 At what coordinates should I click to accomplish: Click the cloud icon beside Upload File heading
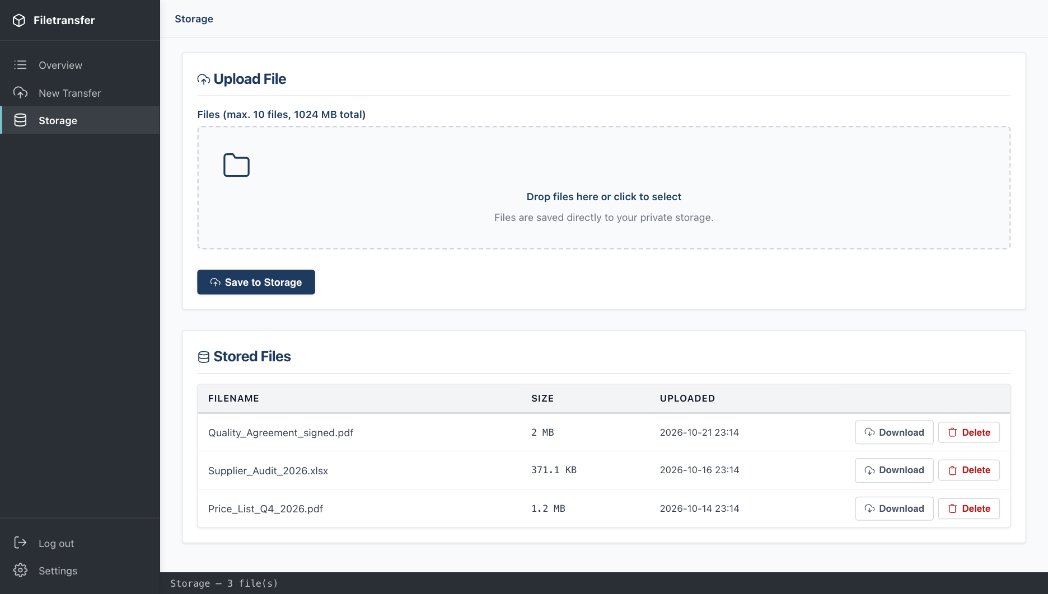pyautogui.click(x=204, y=79)
